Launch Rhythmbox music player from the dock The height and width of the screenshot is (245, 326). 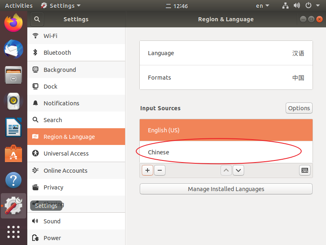click(x=13, y=101)
